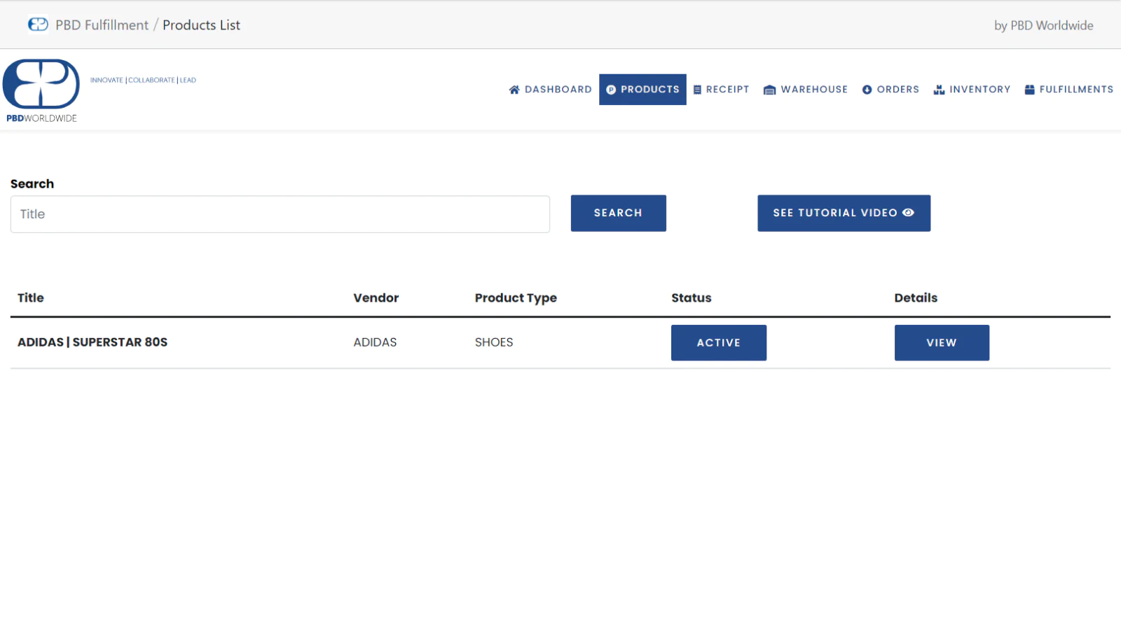The width and height of the screenshot is (1121, 630).
Task: Click the Receipt document icon in navigation
Action: coord(697,90)
